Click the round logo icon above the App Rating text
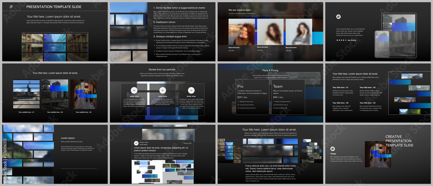This screenshot has width=433, height=186. coord(338,17)
